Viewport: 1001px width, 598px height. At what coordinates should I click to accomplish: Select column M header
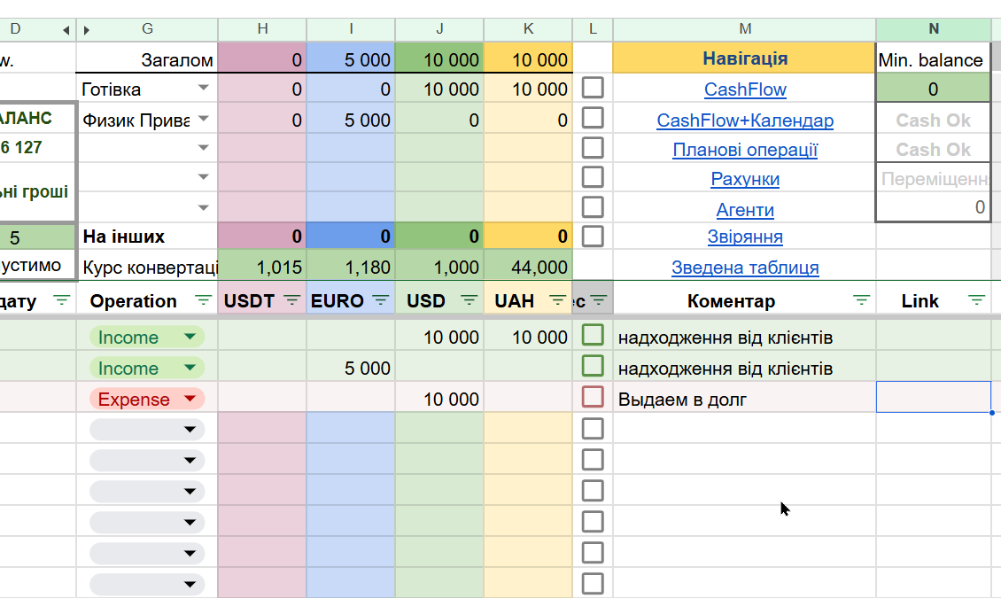coord(744,29)
